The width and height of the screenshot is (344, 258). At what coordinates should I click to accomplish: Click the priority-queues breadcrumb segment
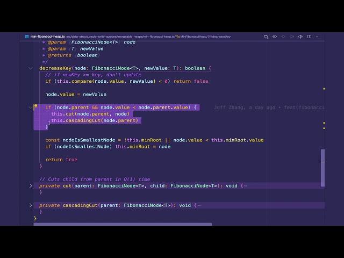click(x=105, y=37)
